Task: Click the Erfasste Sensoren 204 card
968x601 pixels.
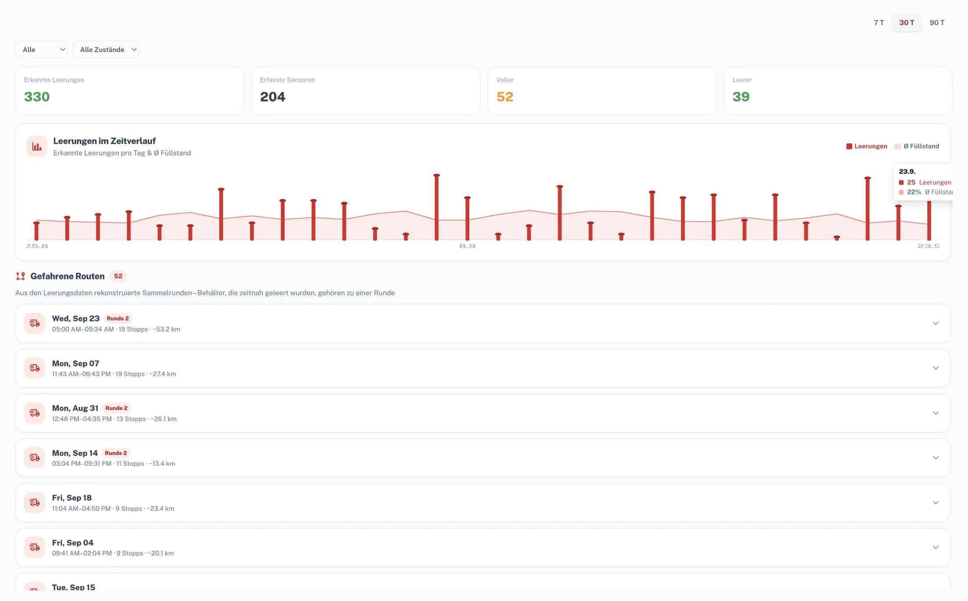Action: coord(366,91)
